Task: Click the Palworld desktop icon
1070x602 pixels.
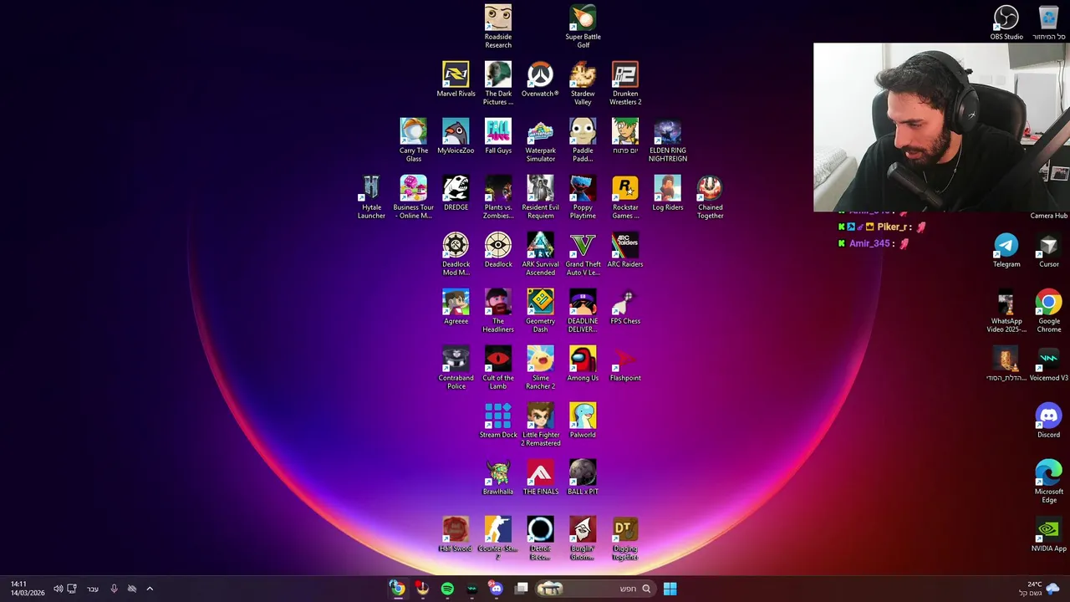Action: pyautogui.click(x=583, y=421)
